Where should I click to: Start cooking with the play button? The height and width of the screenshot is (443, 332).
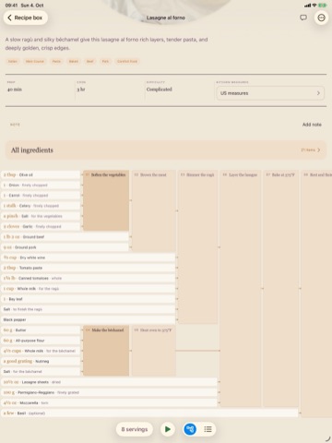click(168, 429)
